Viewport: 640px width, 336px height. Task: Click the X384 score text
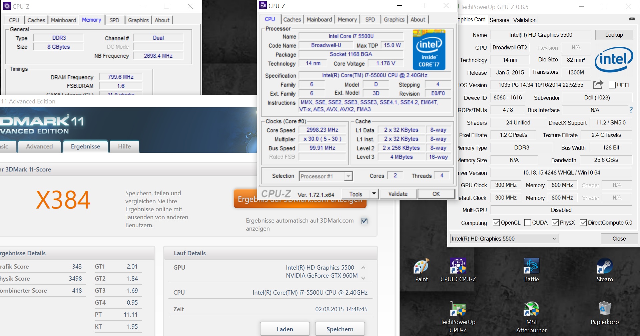pos(63,200)
